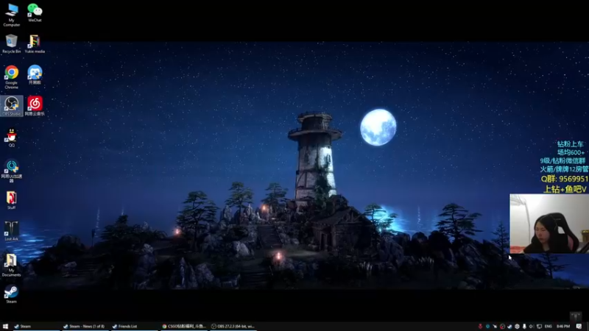This screenshot has height=331, width=589.
Task: Open the Action Center notifications icon
Action: (579, 327)
